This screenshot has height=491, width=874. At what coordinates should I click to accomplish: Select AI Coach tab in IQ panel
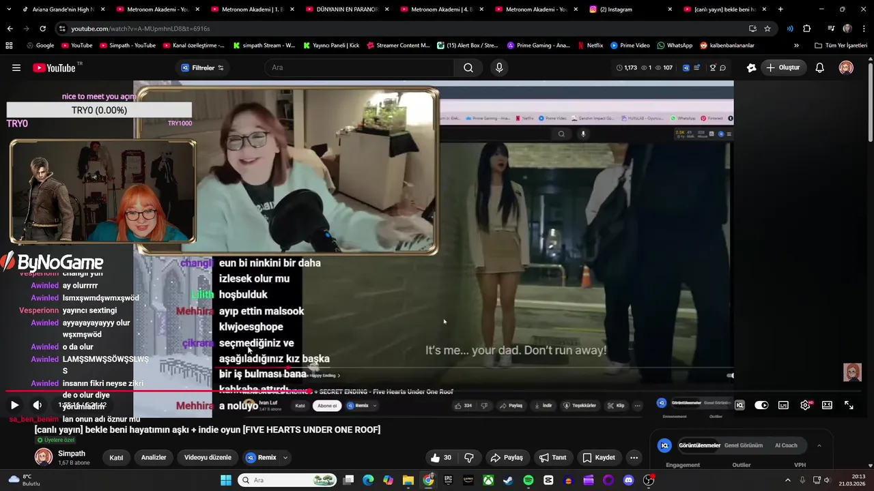[x=786, y=445]
